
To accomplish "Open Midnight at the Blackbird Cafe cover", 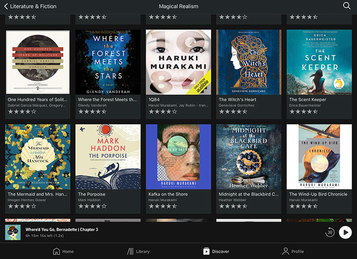I will (x=249, y=156).
